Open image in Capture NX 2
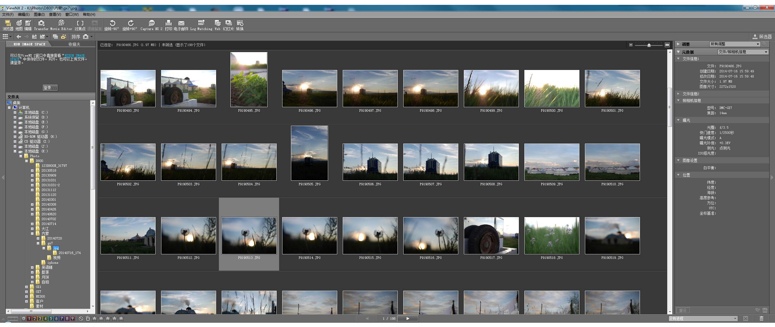775x327 pixels. pyautogui.click(x=151, y=25)
